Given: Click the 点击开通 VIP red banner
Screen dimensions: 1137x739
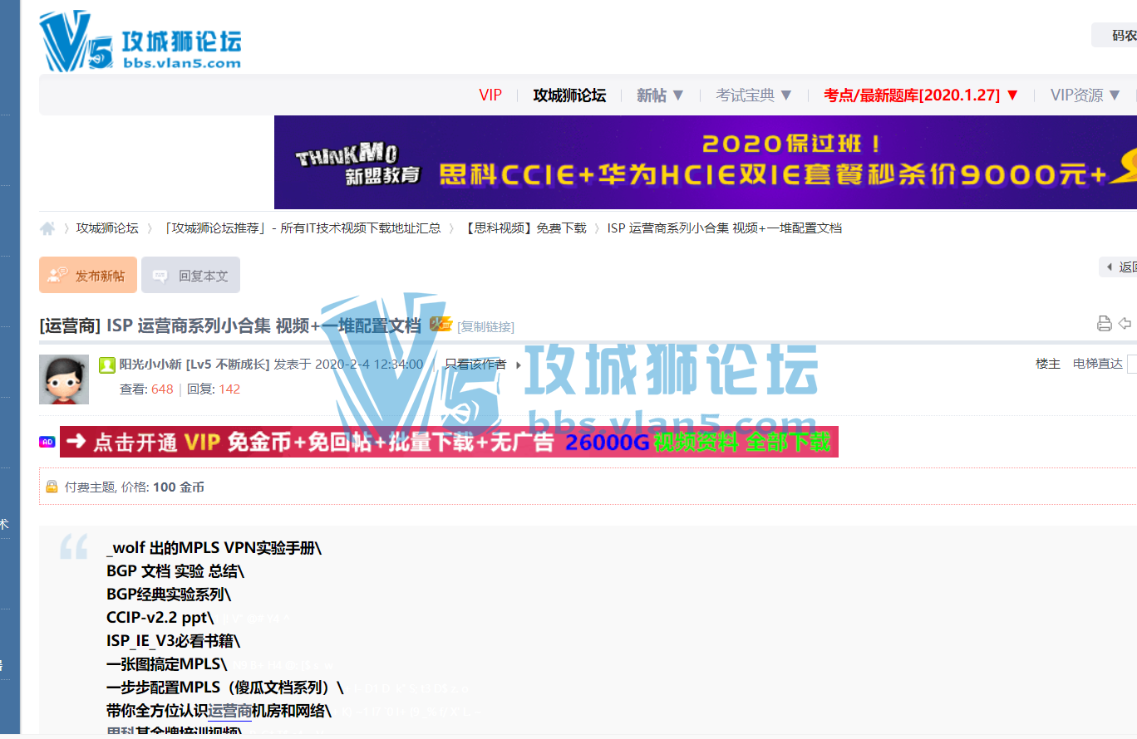Looking at the screenshot, I should [x=449, y=442].
